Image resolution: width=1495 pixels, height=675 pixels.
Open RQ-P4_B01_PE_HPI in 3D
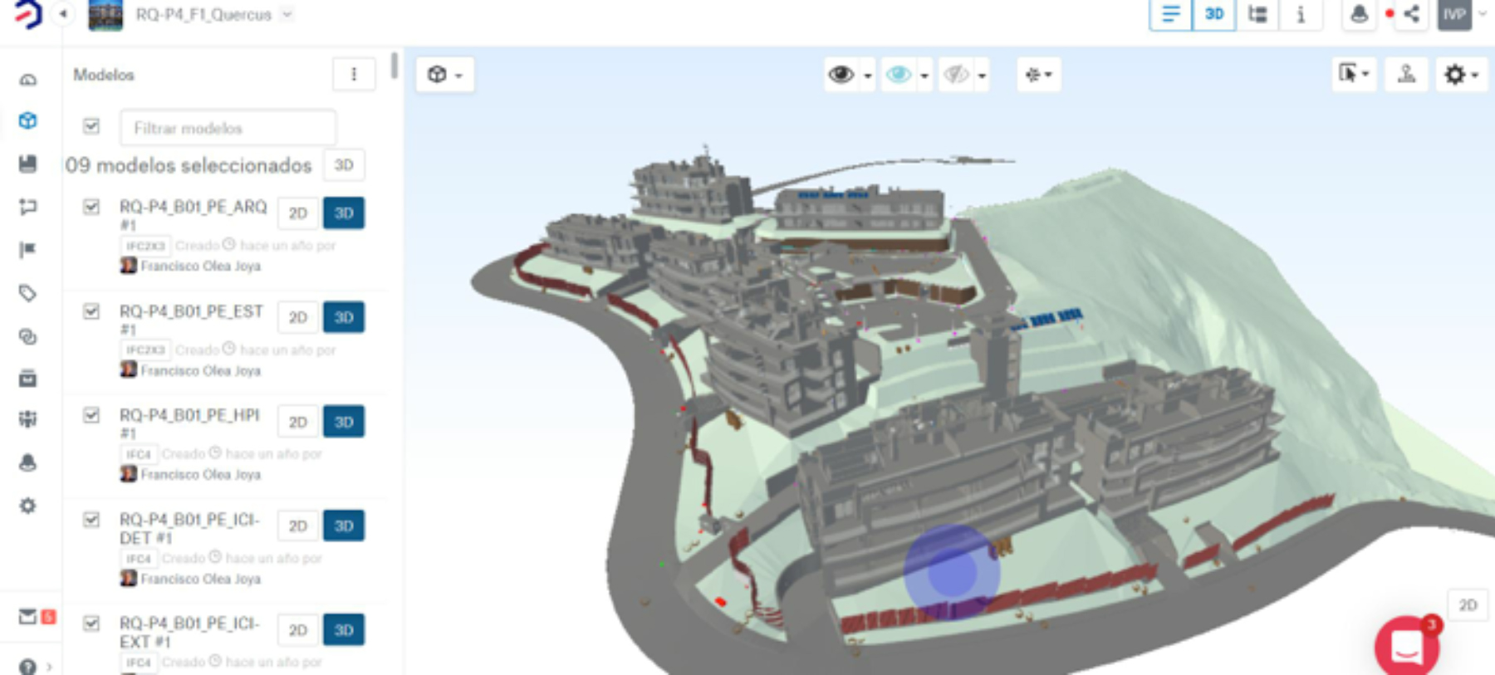point(344,422)
